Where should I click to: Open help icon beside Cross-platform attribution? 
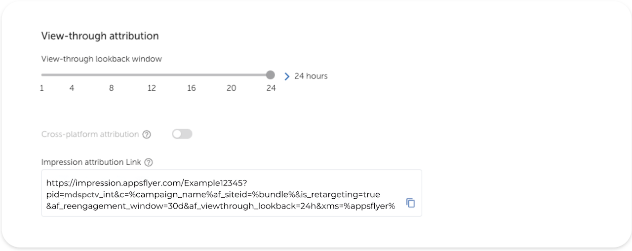pos(147,135)
